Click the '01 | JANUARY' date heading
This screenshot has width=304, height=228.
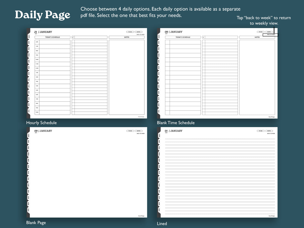tap(174, 131)
